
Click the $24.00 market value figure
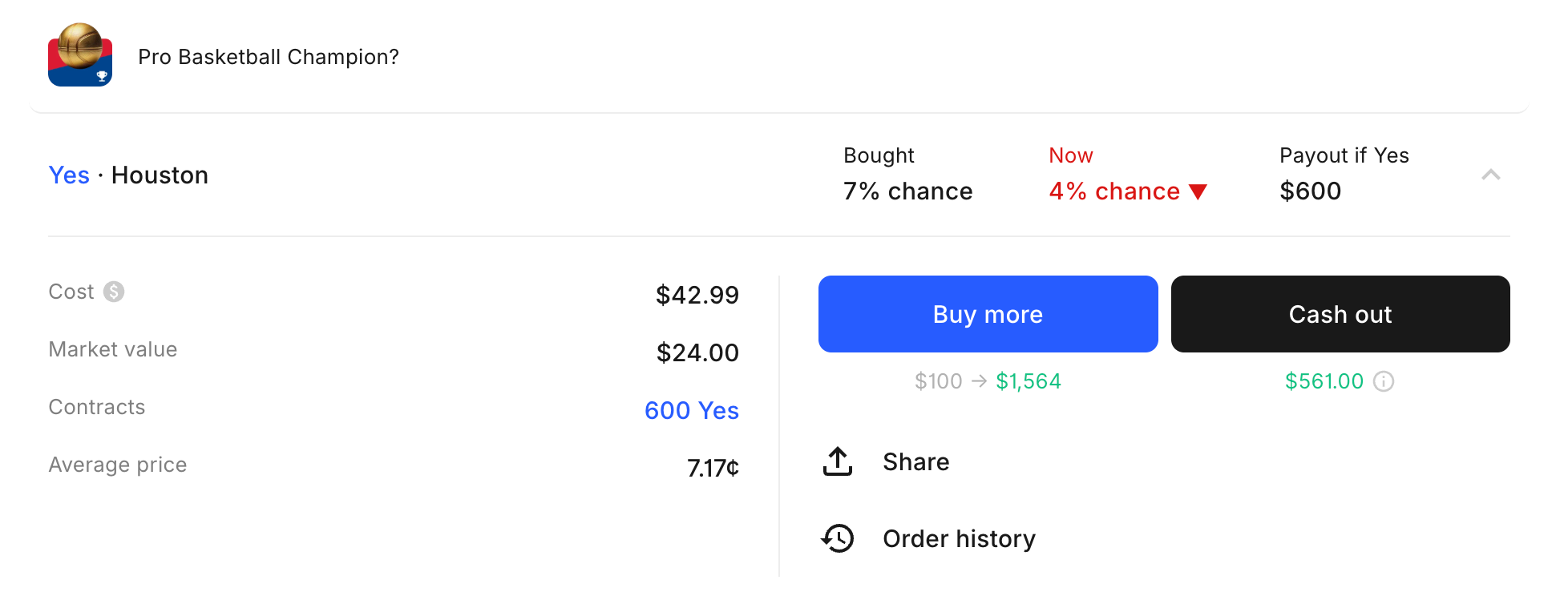pyautogui.click(x=697, y=352)
